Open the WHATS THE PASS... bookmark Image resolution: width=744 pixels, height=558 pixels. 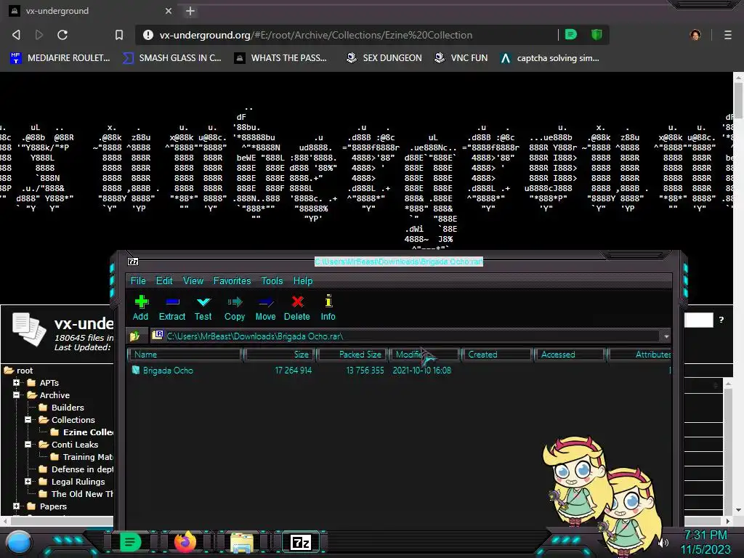click(x=281, y=58)
